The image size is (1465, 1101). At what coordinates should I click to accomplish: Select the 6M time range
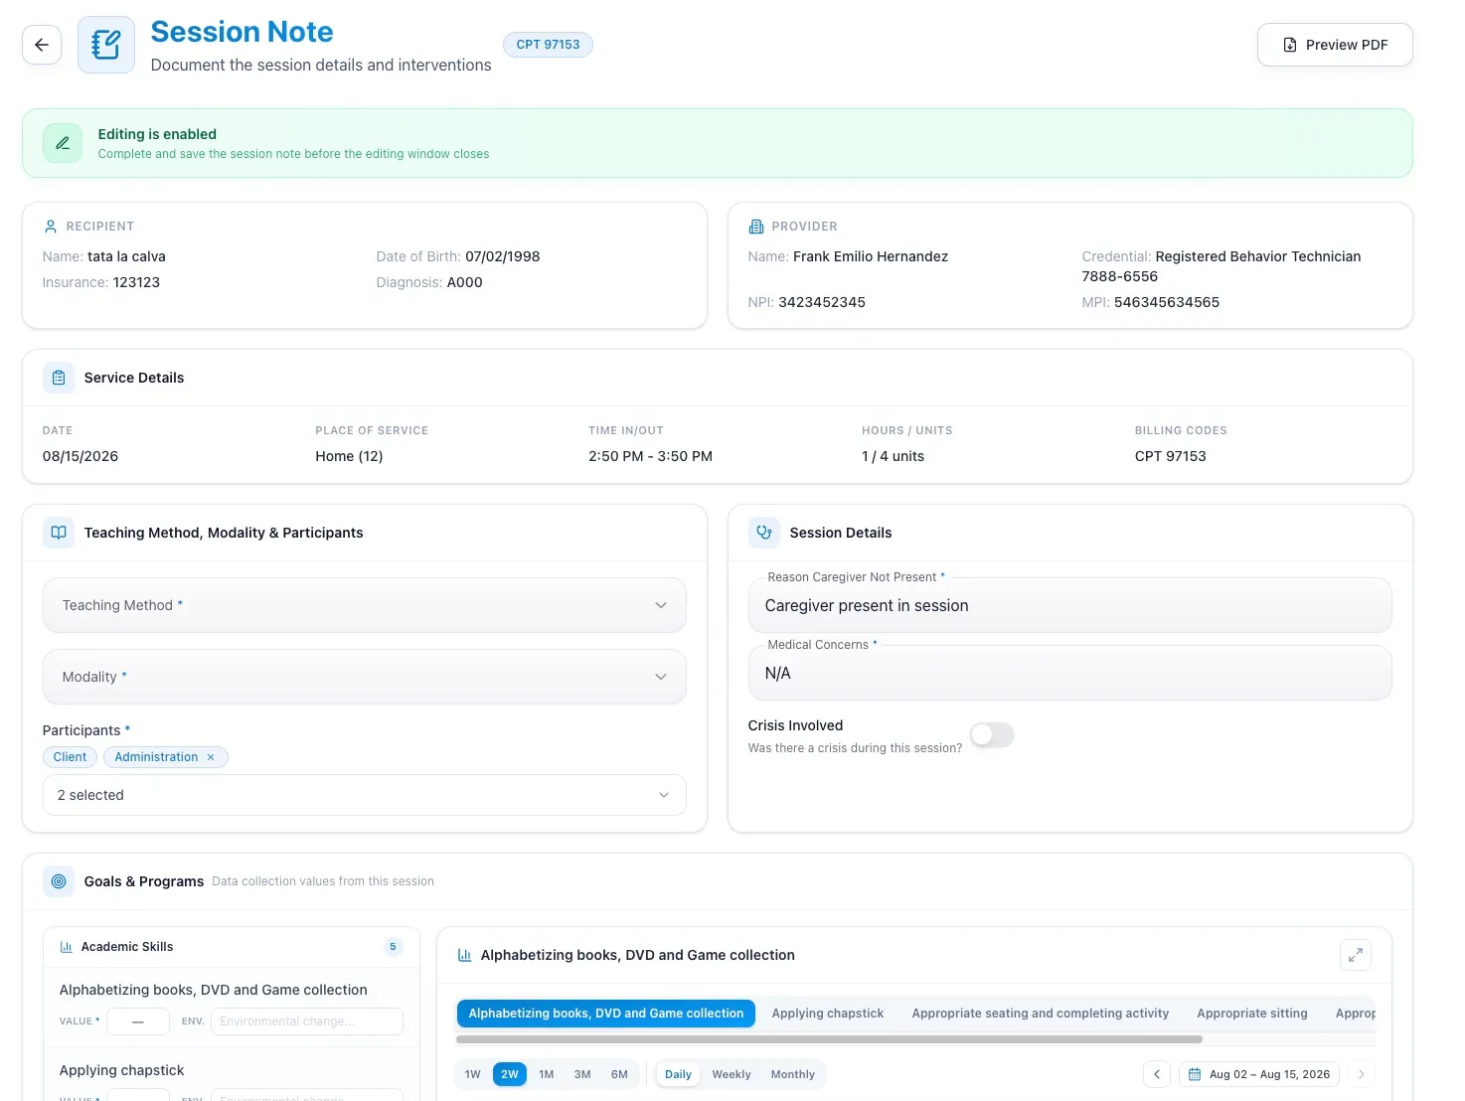pos(619,1074)
